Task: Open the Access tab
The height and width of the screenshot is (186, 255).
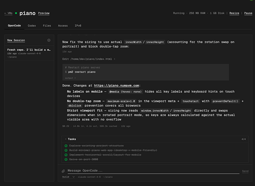Action: pyautogui.click(x=63, y=26)
